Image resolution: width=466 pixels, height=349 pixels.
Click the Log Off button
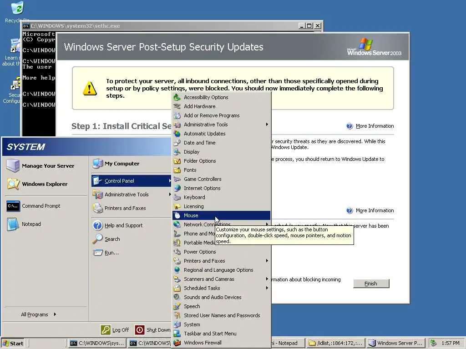point(115,330)
